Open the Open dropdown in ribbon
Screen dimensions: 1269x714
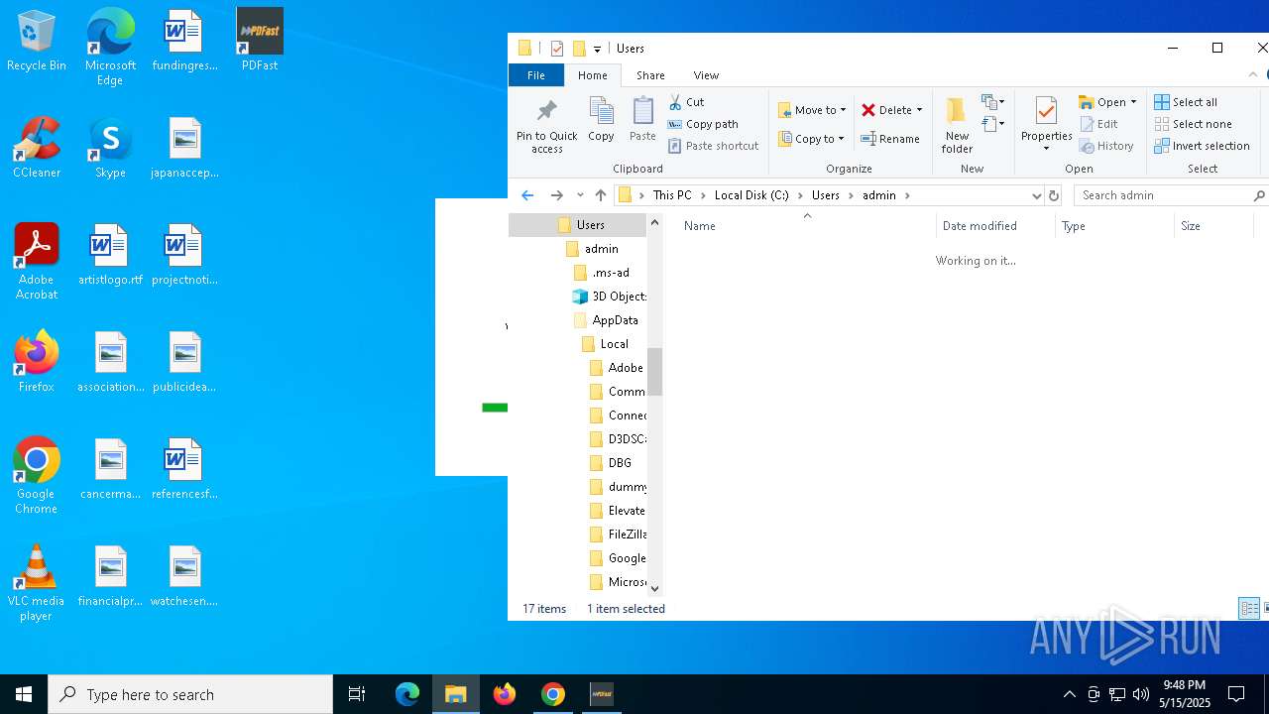[x=1107, y=102]
